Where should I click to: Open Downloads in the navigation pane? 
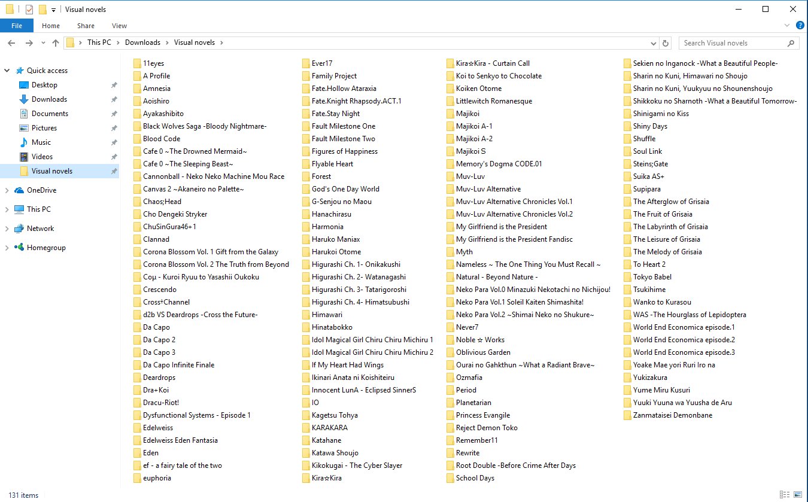tap(49, 99)
